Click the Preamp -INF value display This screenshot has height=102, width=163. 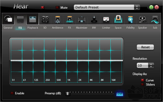[120, 94]
